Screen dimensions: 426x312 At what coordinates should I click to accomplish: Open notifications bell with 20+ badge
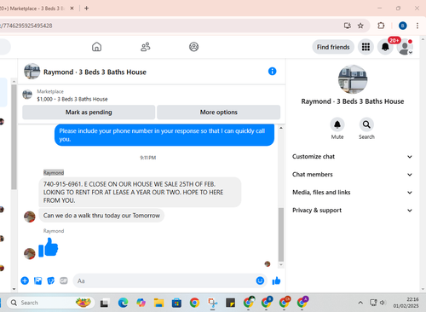tap(385, 47)
